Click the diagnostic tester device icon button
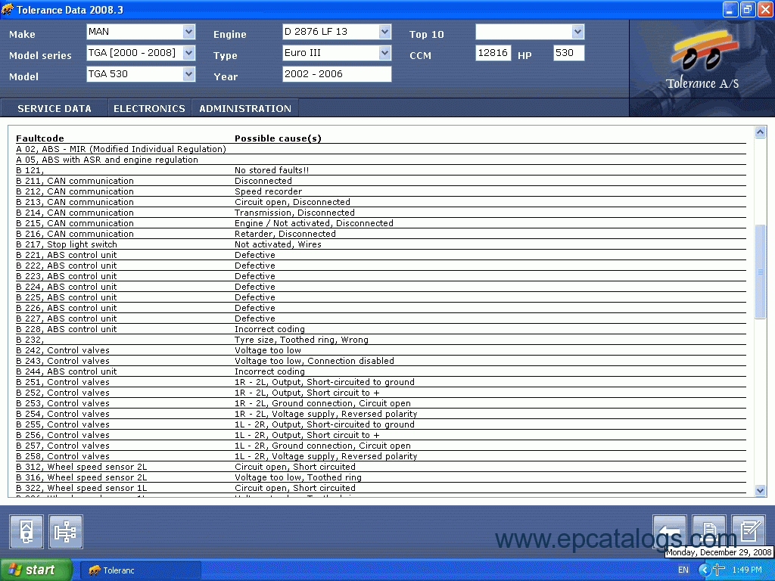Screen dimensions: 775x581 (26, 532)
